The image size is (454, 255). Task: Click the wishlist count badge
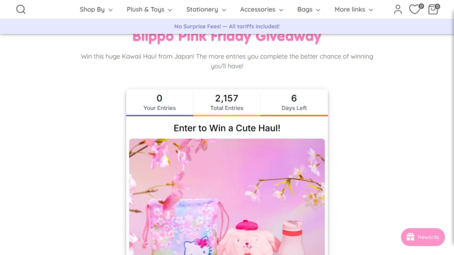[x=421, y=6]
